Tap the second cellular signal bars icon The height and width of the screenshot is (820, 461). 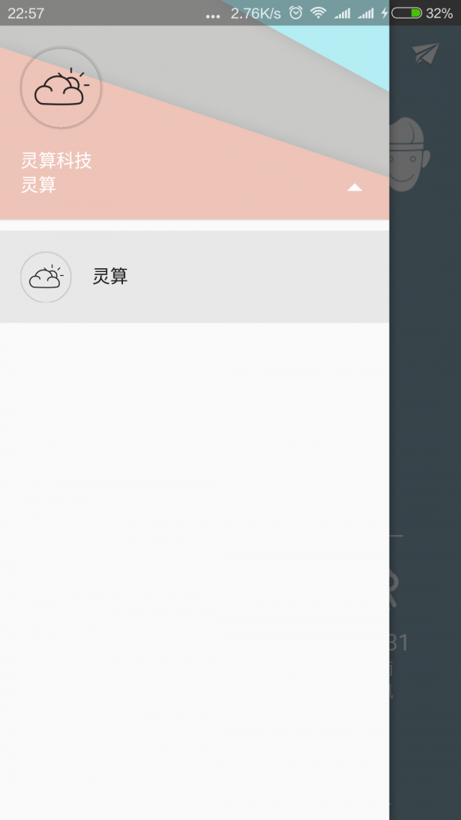[x=366, y=13]
